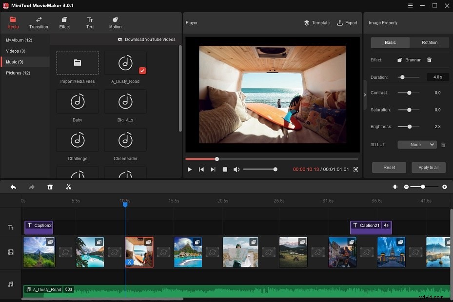Click the Undo icon above the timeline

[x=13, y=187]
